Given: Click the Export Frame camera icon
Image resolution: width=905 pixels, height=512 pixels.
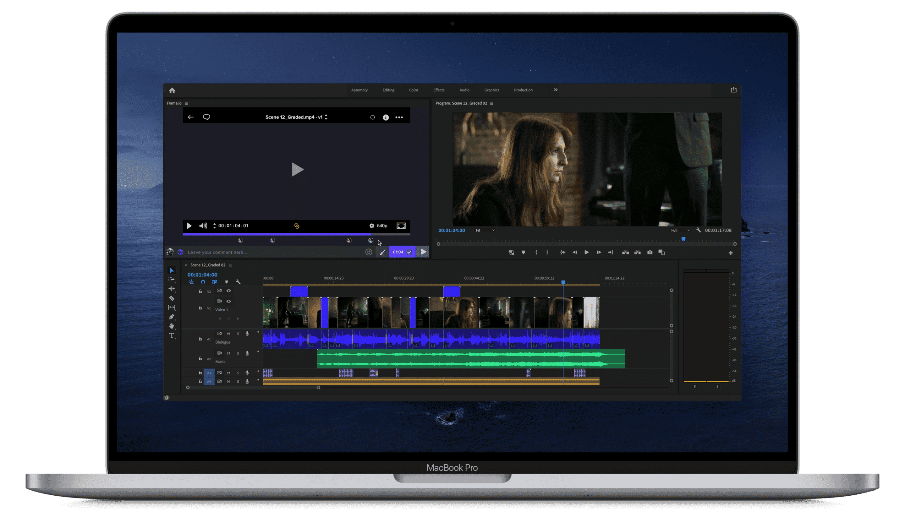Looking at the screenshot, I should (x=650, y=253).
